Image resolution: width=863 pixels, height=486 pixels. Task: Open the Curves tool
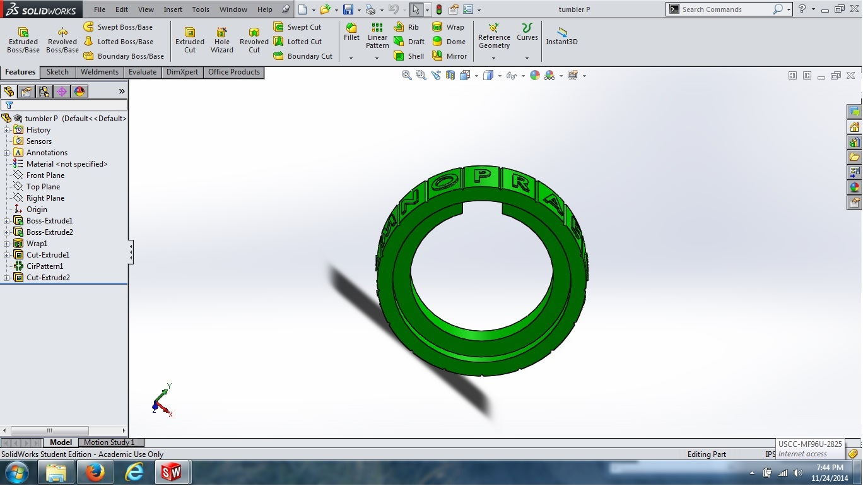click(527, 32)
